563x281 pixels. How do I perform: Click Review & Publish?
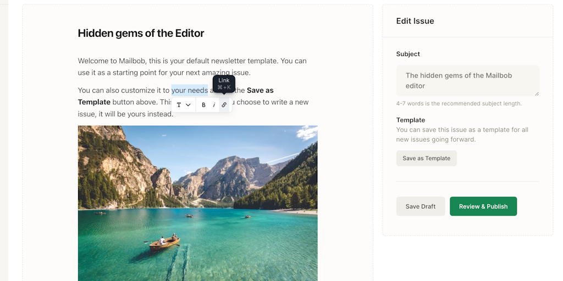pos(483,206)
